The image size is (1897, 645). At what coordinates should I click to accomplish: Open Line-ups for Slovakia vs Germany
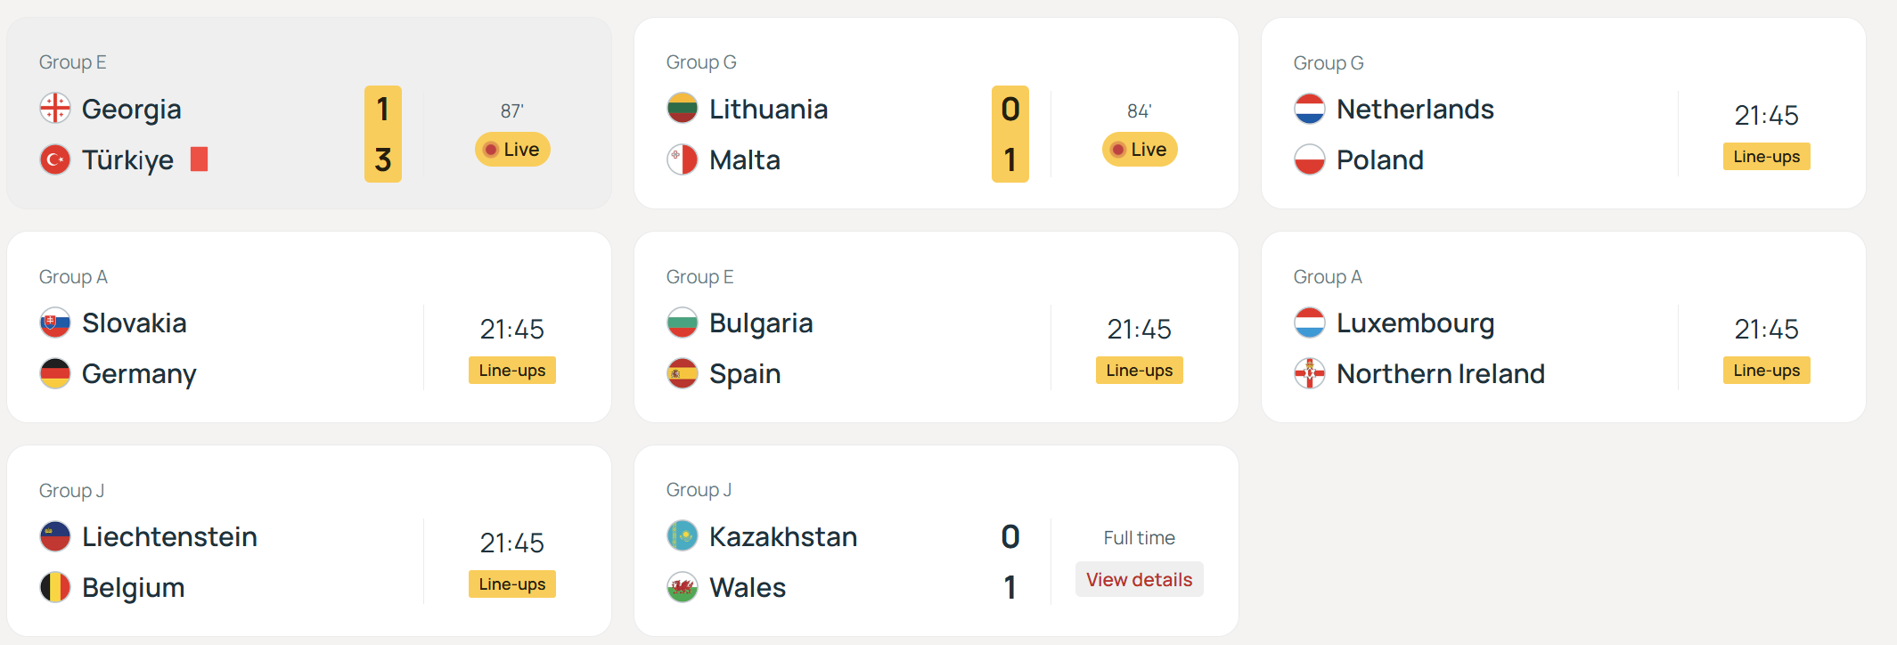click(x=512, y=371)
